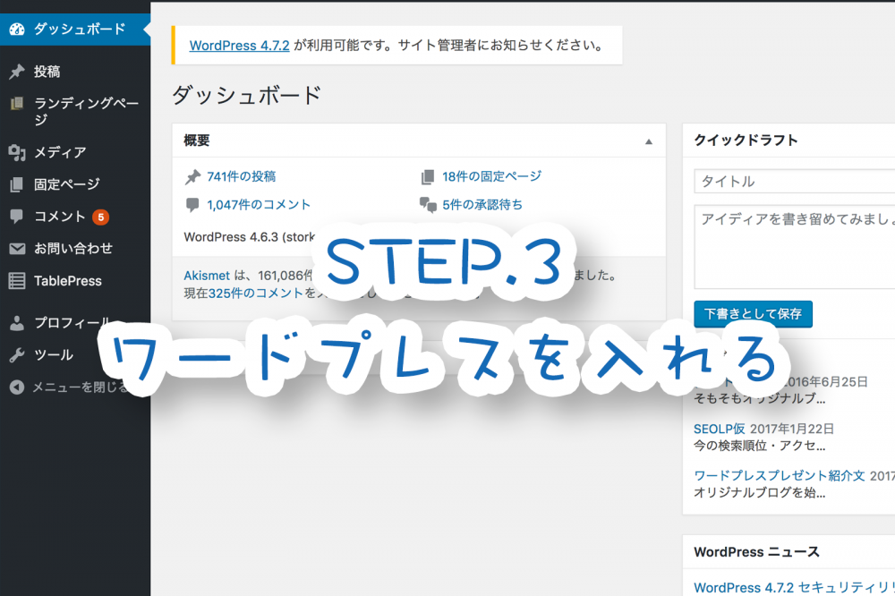Open WordPress 4.7.2 セキュリティ news link
Viewport: 895px width, 596px height.
(x=794, y=587)
